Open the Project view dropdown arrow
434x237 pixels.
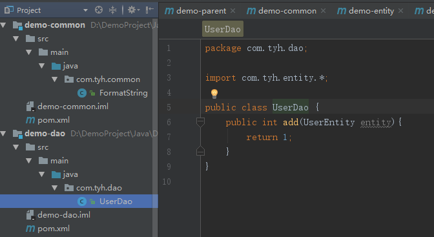coord(85,10)
